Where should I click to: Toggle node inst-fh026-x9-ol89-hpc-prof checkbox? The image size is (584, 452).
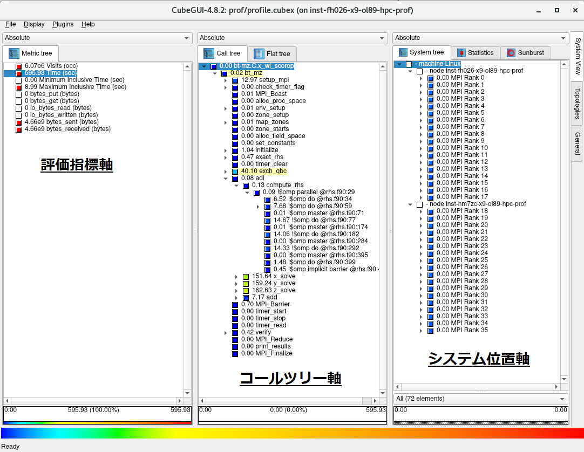pos(419,71)
